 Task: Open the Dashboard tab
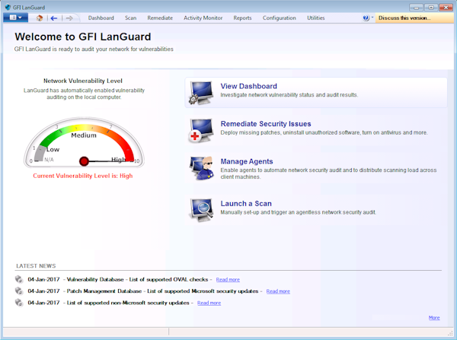pyautogui.click(x=101, y=18)
